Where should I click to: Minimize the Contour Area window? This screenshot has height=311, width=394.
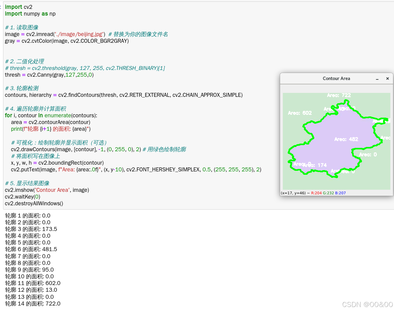pos(378,79)
